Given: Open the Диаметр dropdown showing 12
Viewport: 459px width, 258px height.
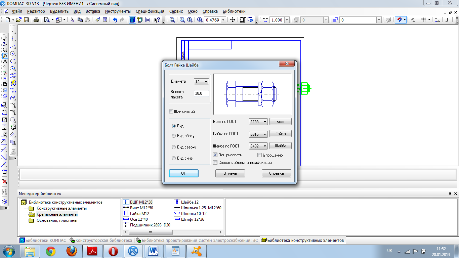Looking at the screenshot, I should click(201, 82).
